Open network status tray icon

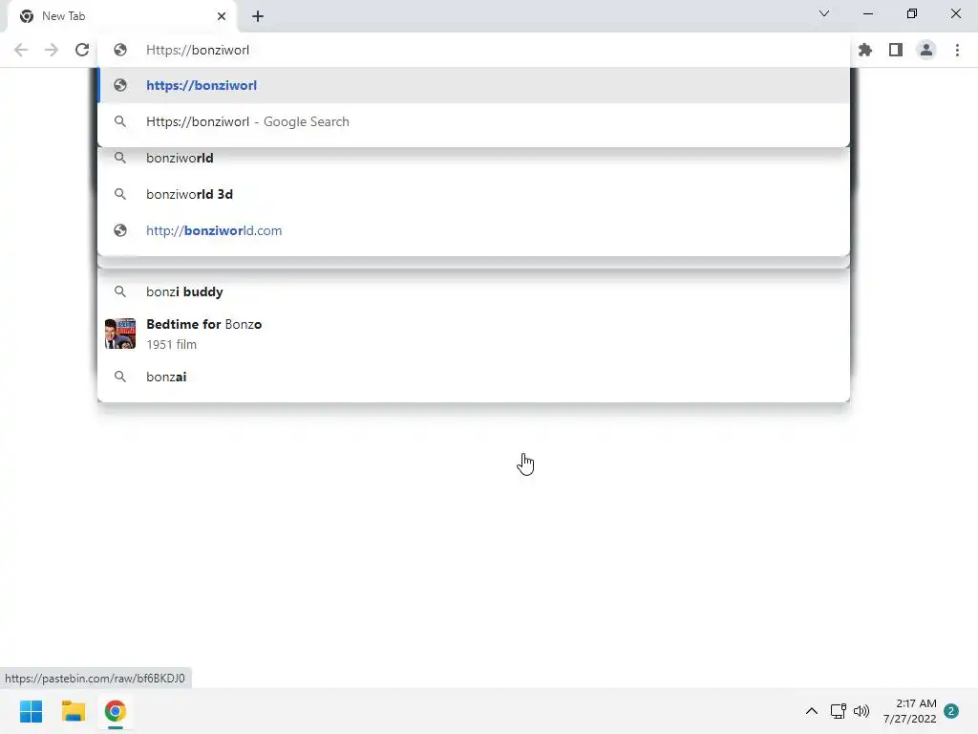(x=839, y=711)
